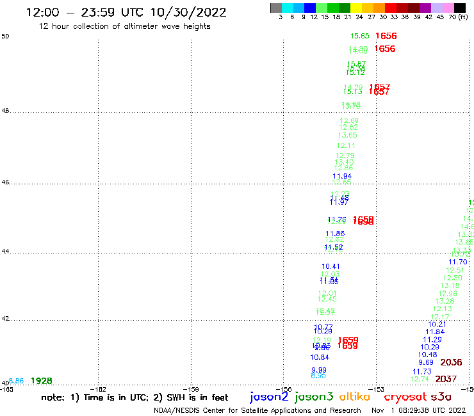Click the blue wave height value '10.21'
Viewport: 474px width, 416px height.
(x=437, y=324)
